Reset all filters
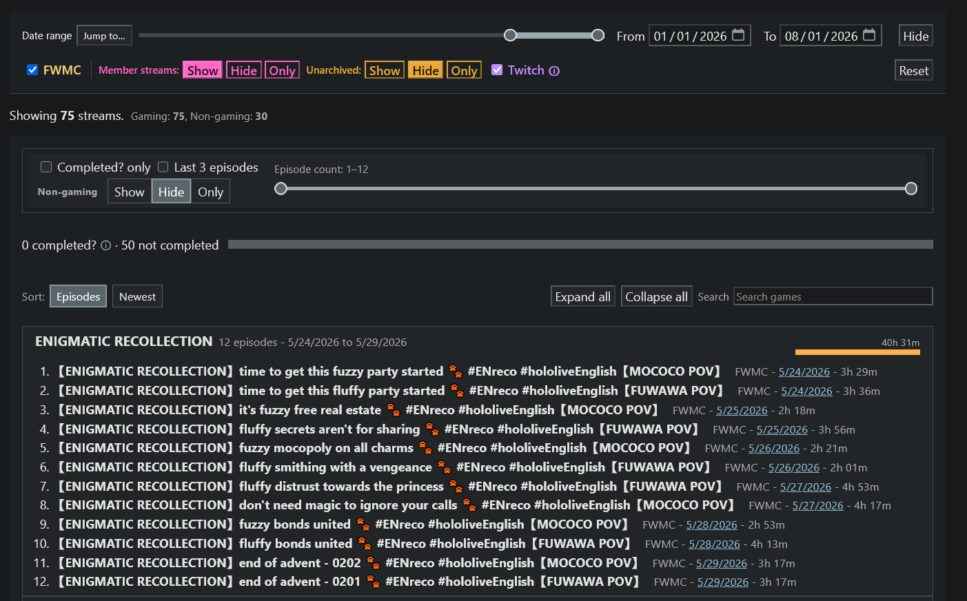967x601 pixels. click(914, 70)
